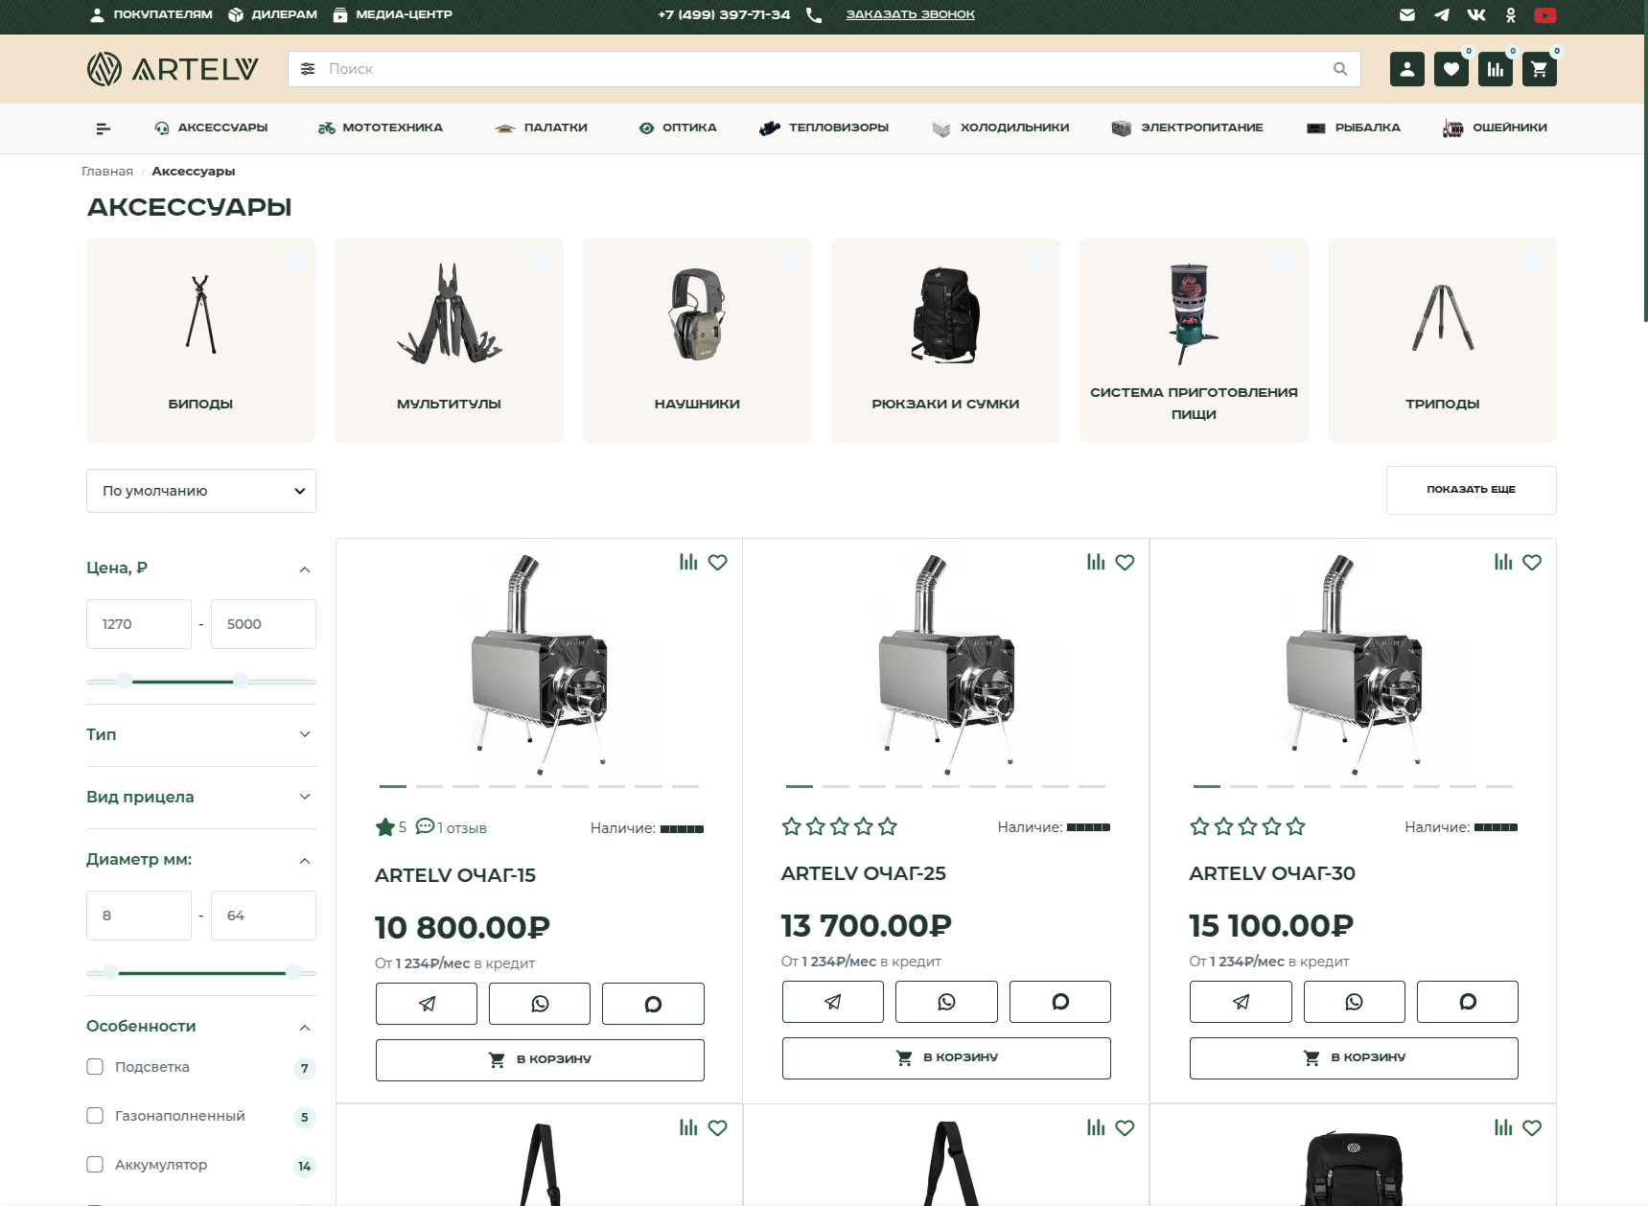The width and height of the screenshot is (1648, 1206).
Task: Open the Мототехника menu item
Action: [381, 128]
